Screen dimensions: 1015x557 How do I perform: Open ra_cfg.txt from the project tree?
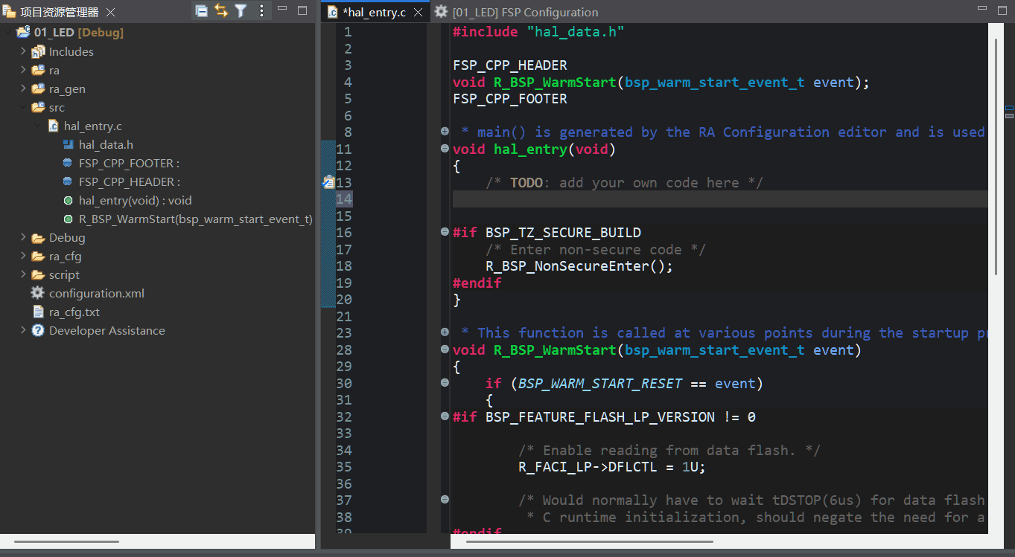74,312
